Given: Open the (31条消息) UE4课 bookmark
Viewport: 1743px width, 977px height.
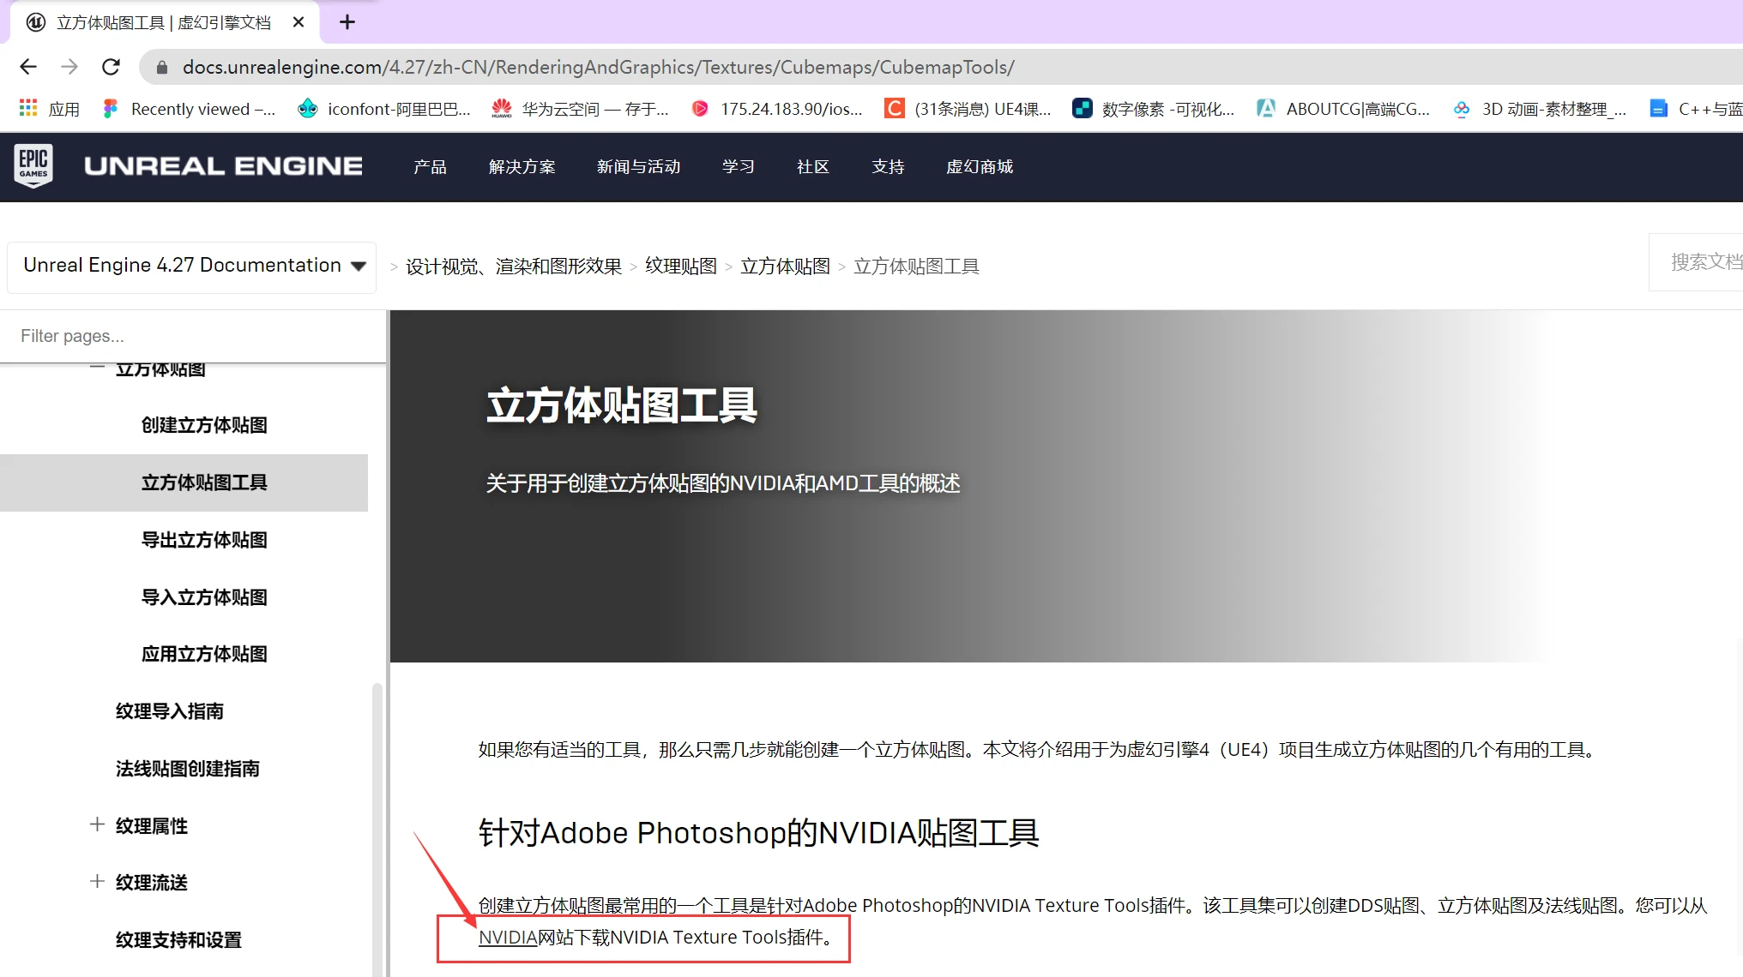Looking at the screenshot, I should click(x=968, y=109).
